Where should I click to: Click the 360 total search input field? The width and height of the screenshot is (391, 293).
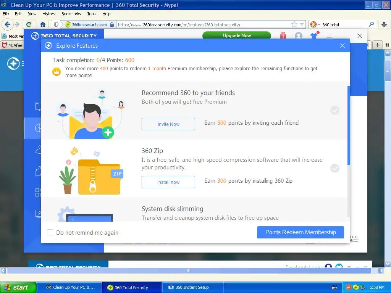pyautogui.click(x=344, y=24)
